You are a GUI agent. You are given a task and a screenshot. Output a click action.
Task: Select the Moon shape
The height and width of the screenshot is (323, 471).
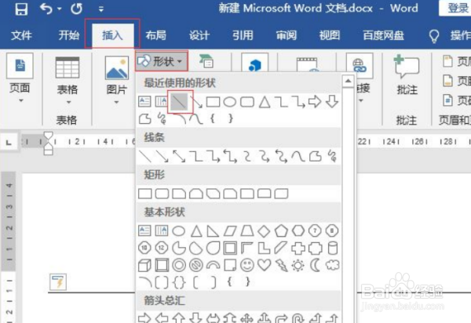tap(315, 265)
